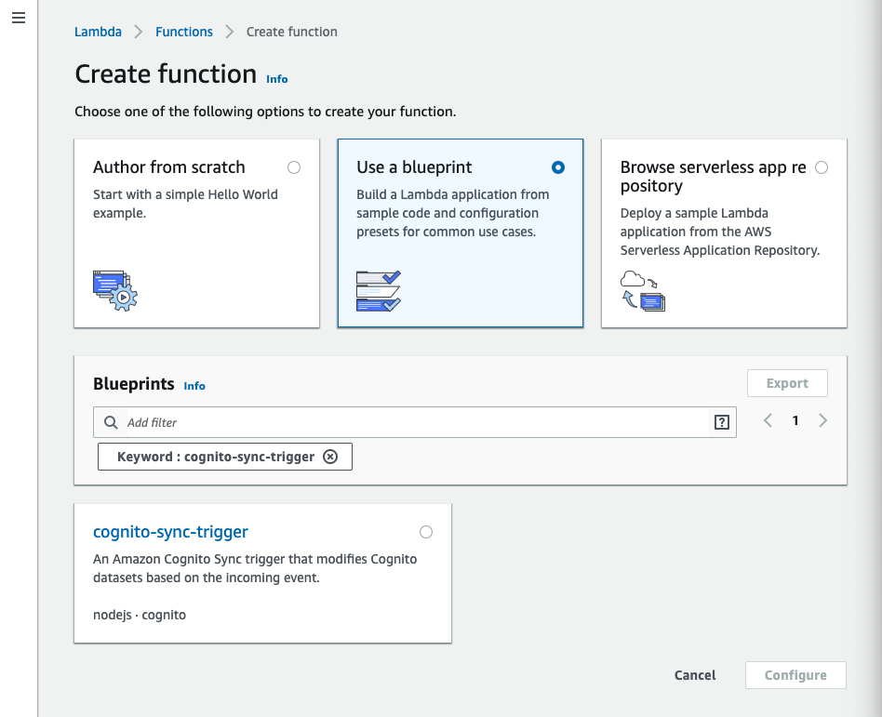Click page number 1 in pagination

coord(795,420)
